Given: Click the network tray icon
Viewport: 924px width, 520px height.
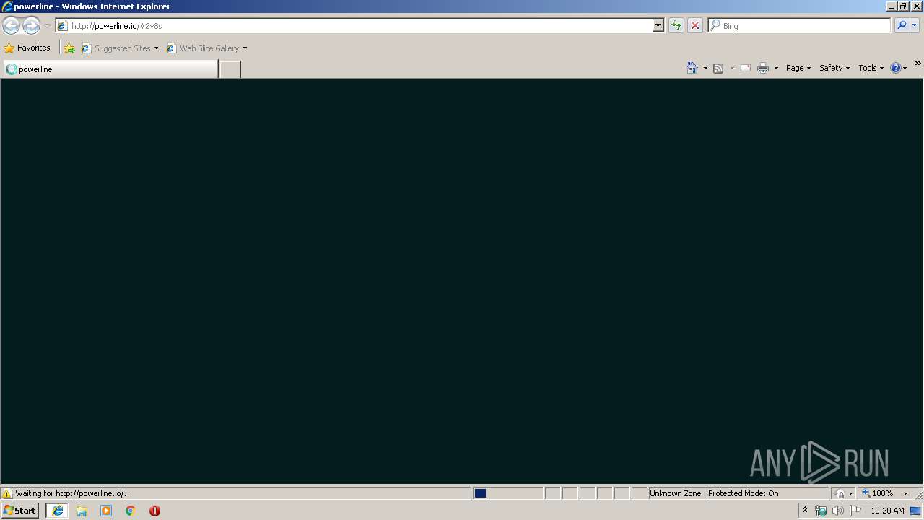Looking at the screenshot, I should tap(821, 511).
